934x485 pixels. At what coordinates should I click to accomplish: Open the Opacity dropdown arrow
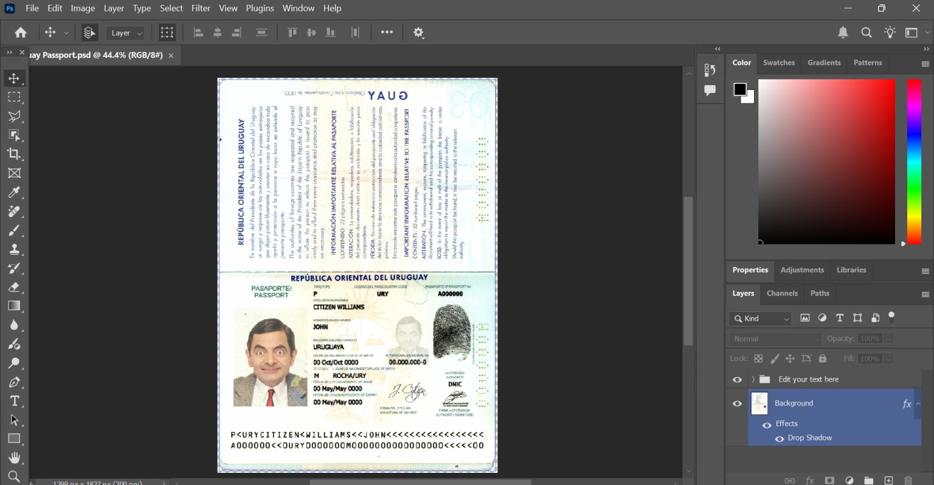pyautogui.click(x=889, y=339)
